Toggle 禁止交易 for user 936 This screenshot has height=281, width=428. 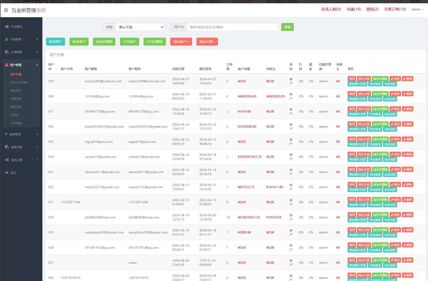[364, 124]
